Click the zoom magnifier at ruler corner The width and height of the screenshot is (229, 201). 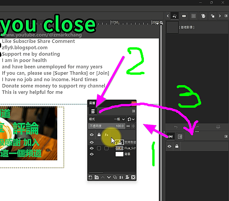161,23
